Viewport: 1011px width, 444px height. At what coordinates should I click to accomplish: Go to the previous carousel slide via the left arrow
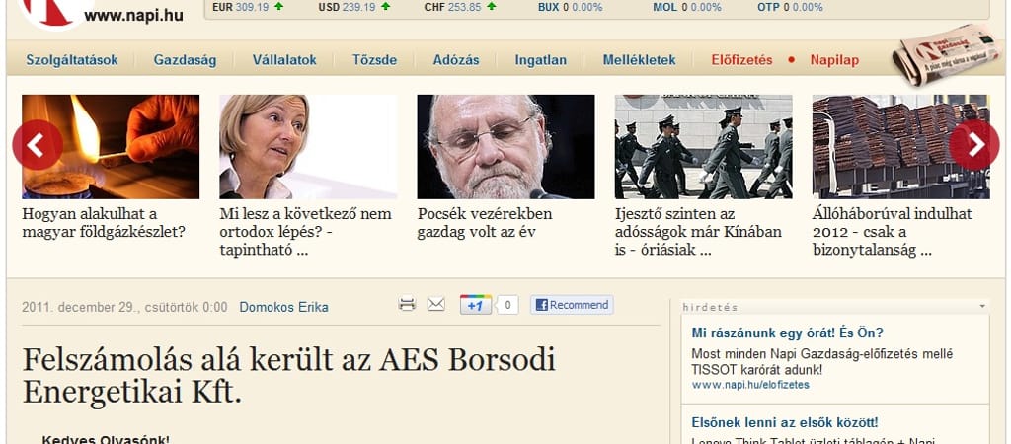pyautogui.click(x=38, y=145)
